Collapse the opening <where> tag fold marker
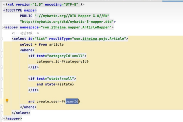This screenshot has height=122, width=183. (x=2, y=50)
